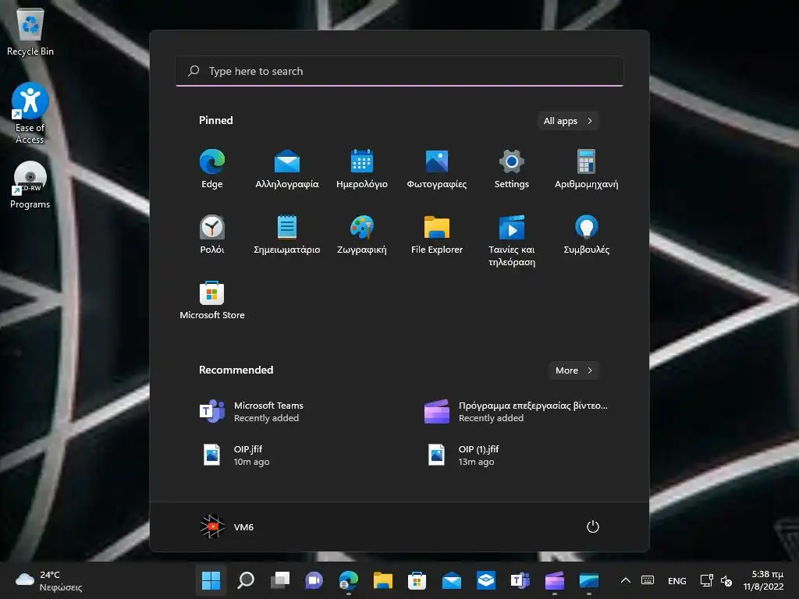799x599 pixels.
Task: Open the weather widget on taskbar
Action: pyautogui.click(x=49, y=580)
